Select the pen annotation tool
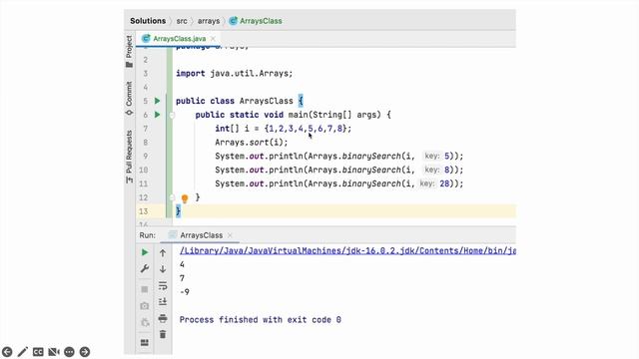The height and width of the screenshot is (359, 639). [22, 352]
